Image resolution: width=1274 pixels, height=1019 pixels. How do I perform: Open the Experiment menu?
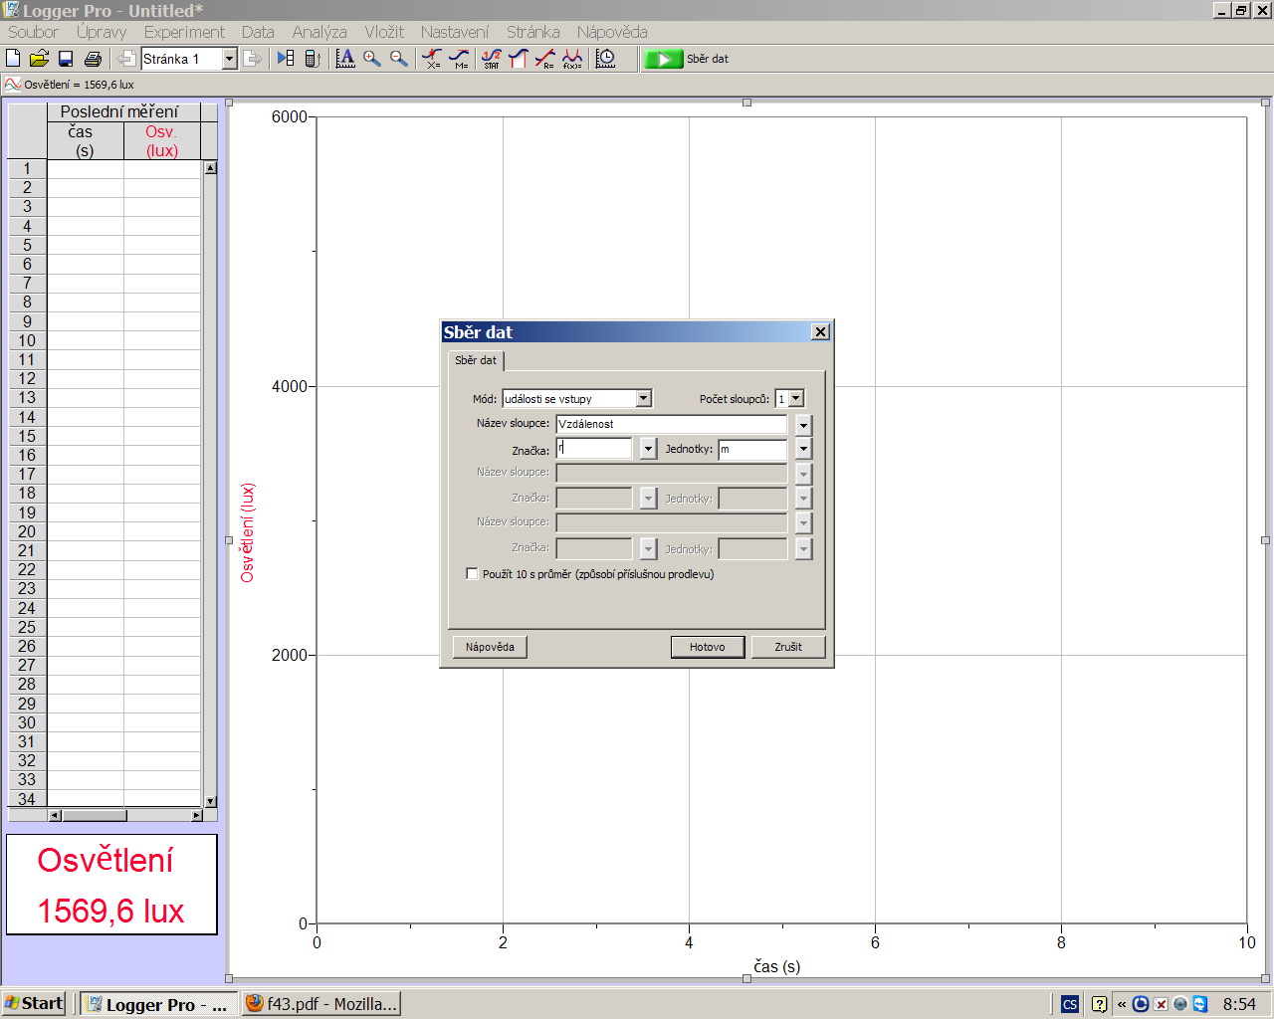pos(184,32)
